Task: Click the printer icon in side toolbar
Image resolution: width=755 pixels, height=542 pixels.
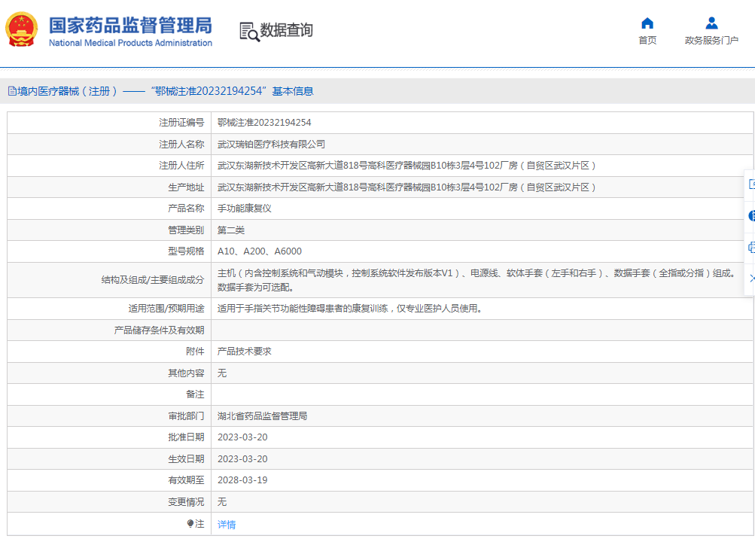Action: pos(751,248)
